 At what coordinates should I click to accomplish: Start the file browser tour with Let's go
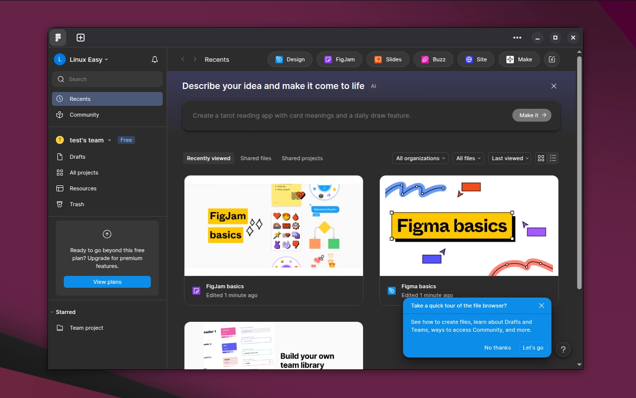533,348
